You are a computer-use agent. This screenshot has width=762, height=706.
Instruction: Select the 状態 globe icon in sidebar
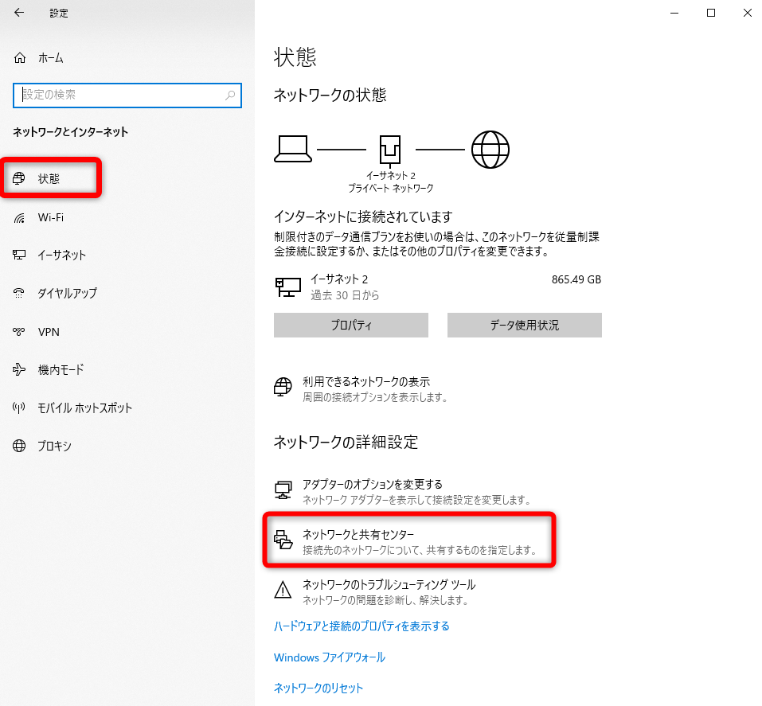19,178
